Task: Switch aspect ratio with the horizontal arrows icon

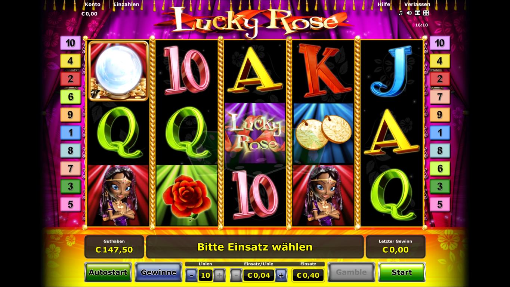Action: click(417, 13)
